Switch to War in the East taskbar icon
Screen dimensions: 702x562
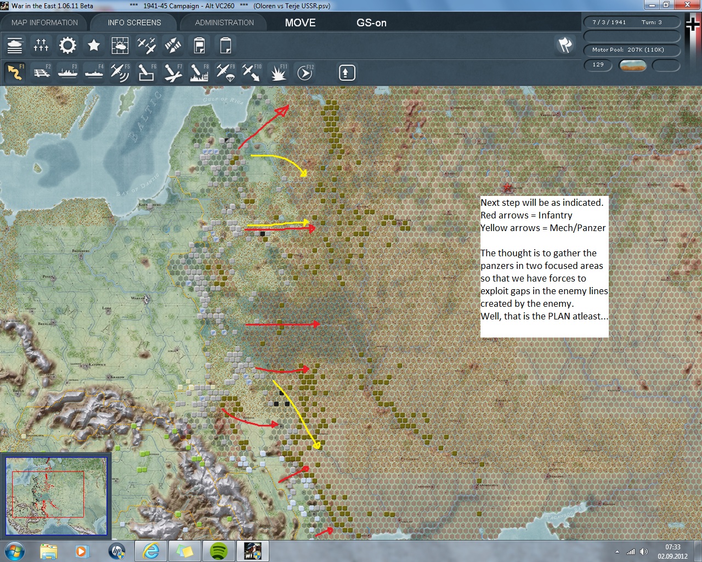coord(253,551)
